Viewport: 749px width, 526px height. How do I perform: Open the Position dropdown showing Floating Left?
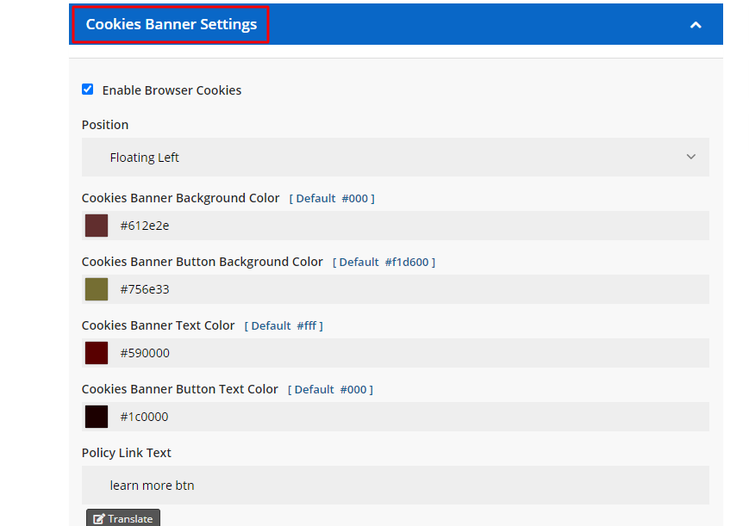395,158
